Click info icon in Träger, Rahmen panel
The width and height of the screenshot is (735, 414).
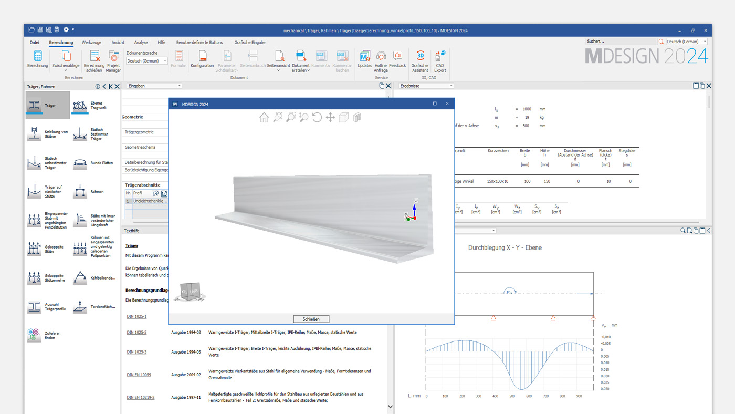pyautogui.click(x=98, y=86)
